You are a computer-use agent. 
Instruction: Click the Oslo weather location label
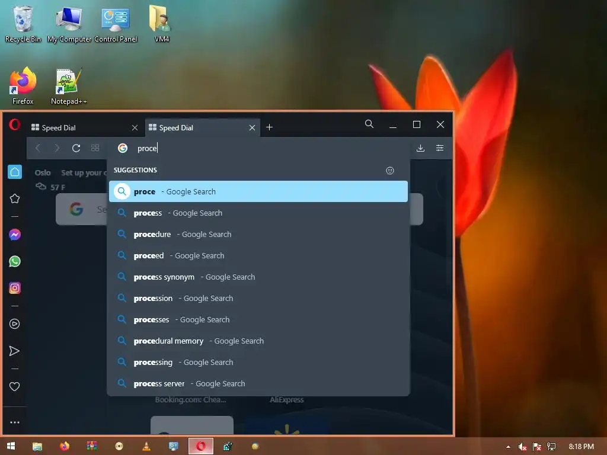[43, 172]
